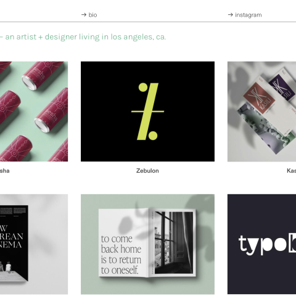Click the yellow-green Zebulon symbol

[147, 112]
